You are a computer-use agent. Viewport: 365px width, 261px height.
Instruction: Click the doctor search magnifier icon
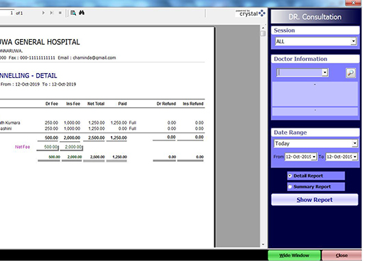click(x=351, y=73)
